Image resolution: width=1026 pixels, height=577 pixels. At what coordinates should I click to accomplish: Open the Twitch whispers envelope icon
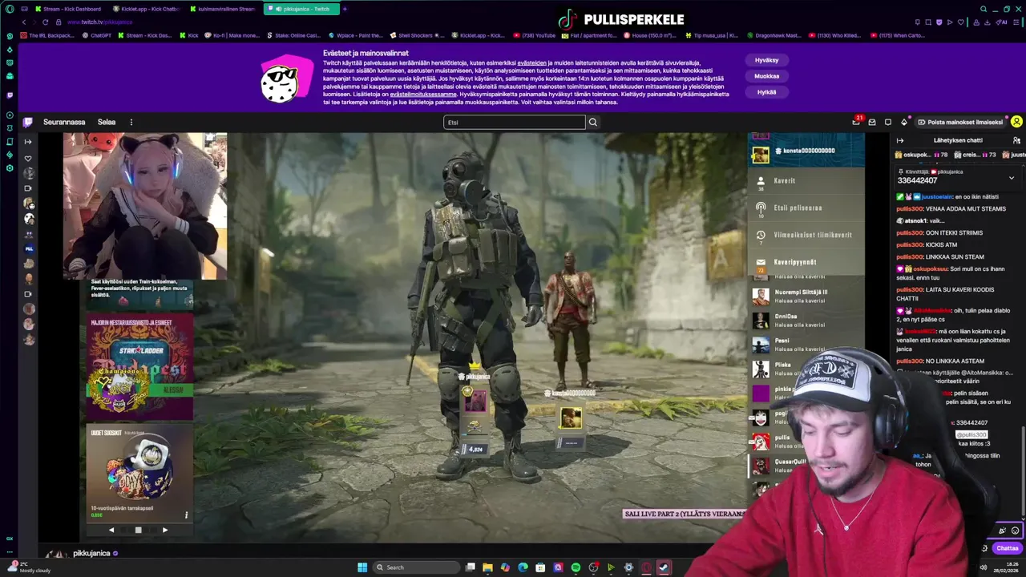pos(872,122)
